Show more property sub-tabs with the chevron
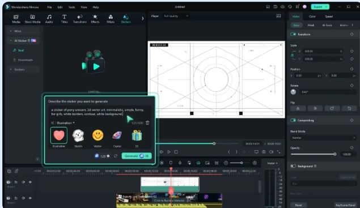 pos(353,26)
